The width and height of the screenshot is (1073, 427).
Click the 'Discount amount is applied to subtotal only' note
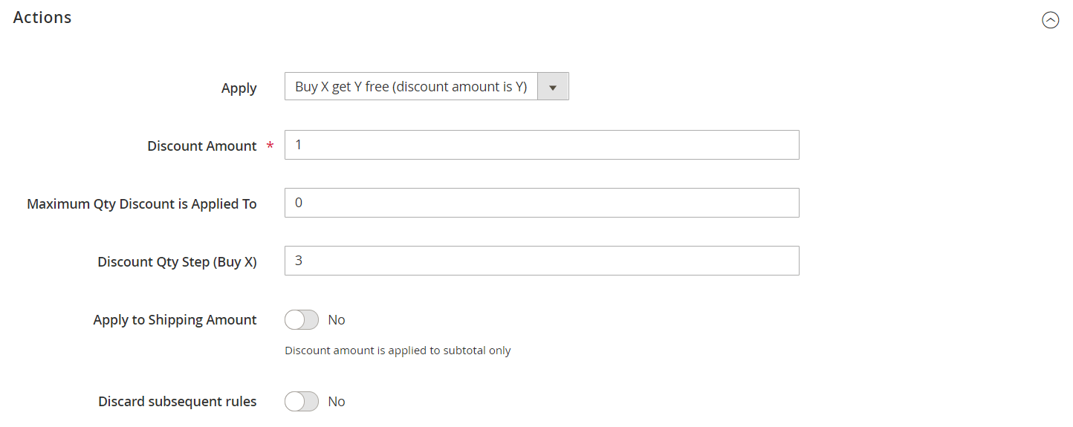click(x=398, y=351)
